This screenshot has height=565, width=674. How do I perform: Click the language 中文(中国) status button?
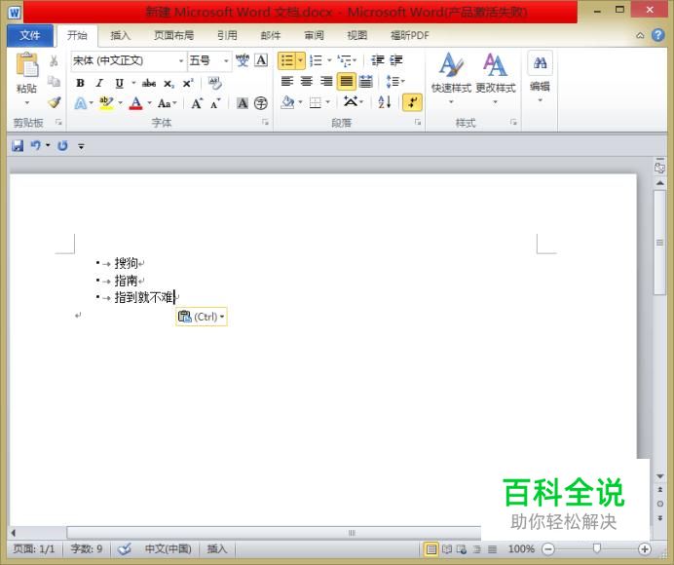168,548
